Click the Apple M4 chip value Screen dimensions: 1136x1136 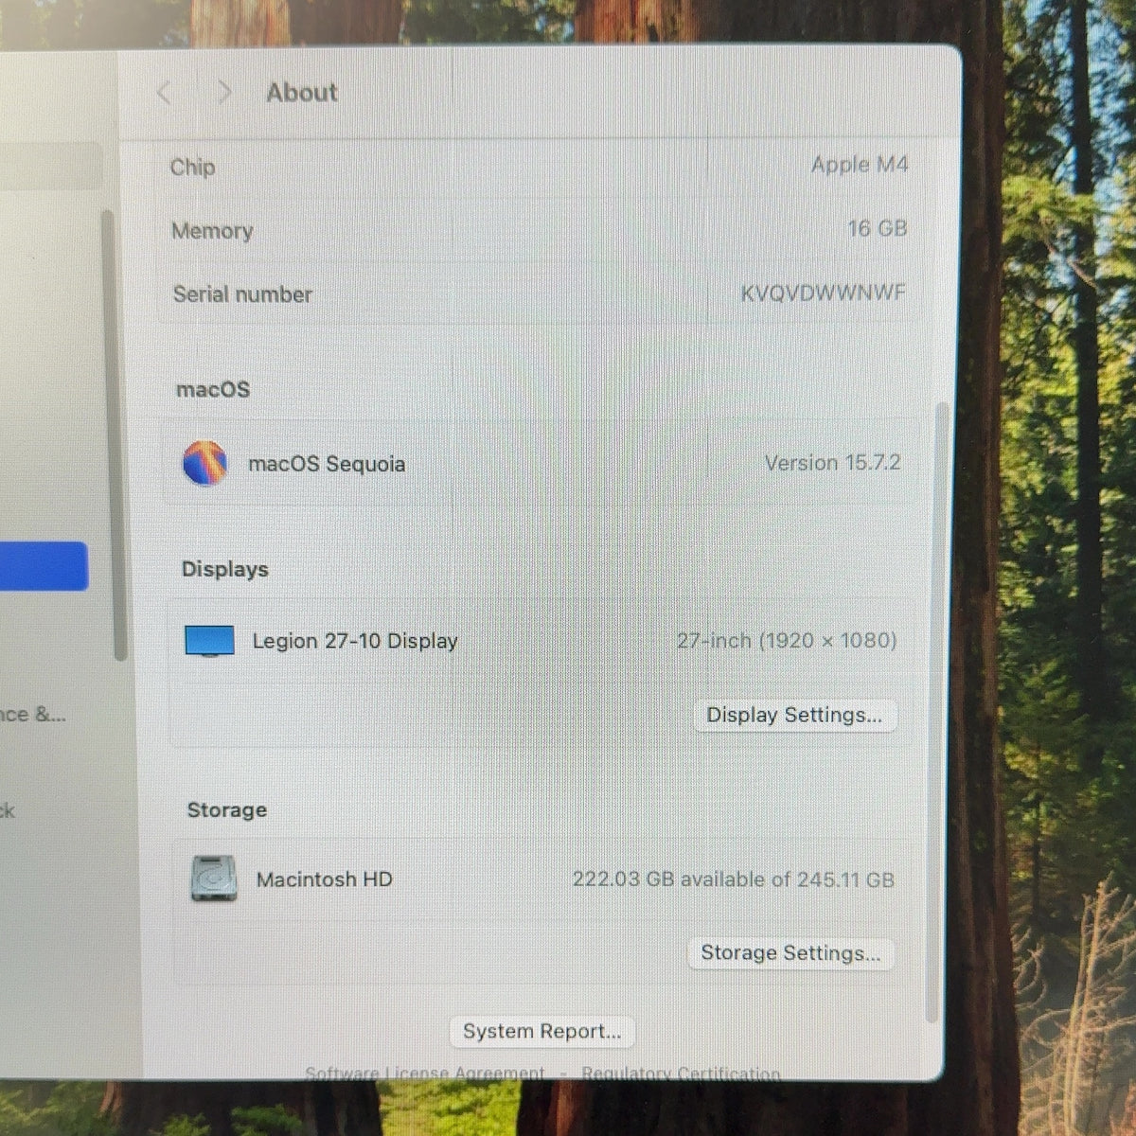tap(860, 165)
